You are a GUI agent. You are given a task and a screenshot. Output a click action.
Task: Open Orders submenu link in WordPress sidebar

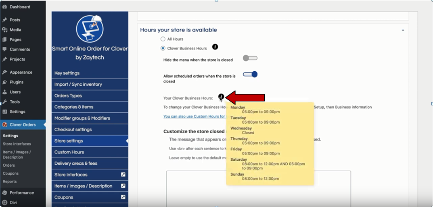(9, 166)
